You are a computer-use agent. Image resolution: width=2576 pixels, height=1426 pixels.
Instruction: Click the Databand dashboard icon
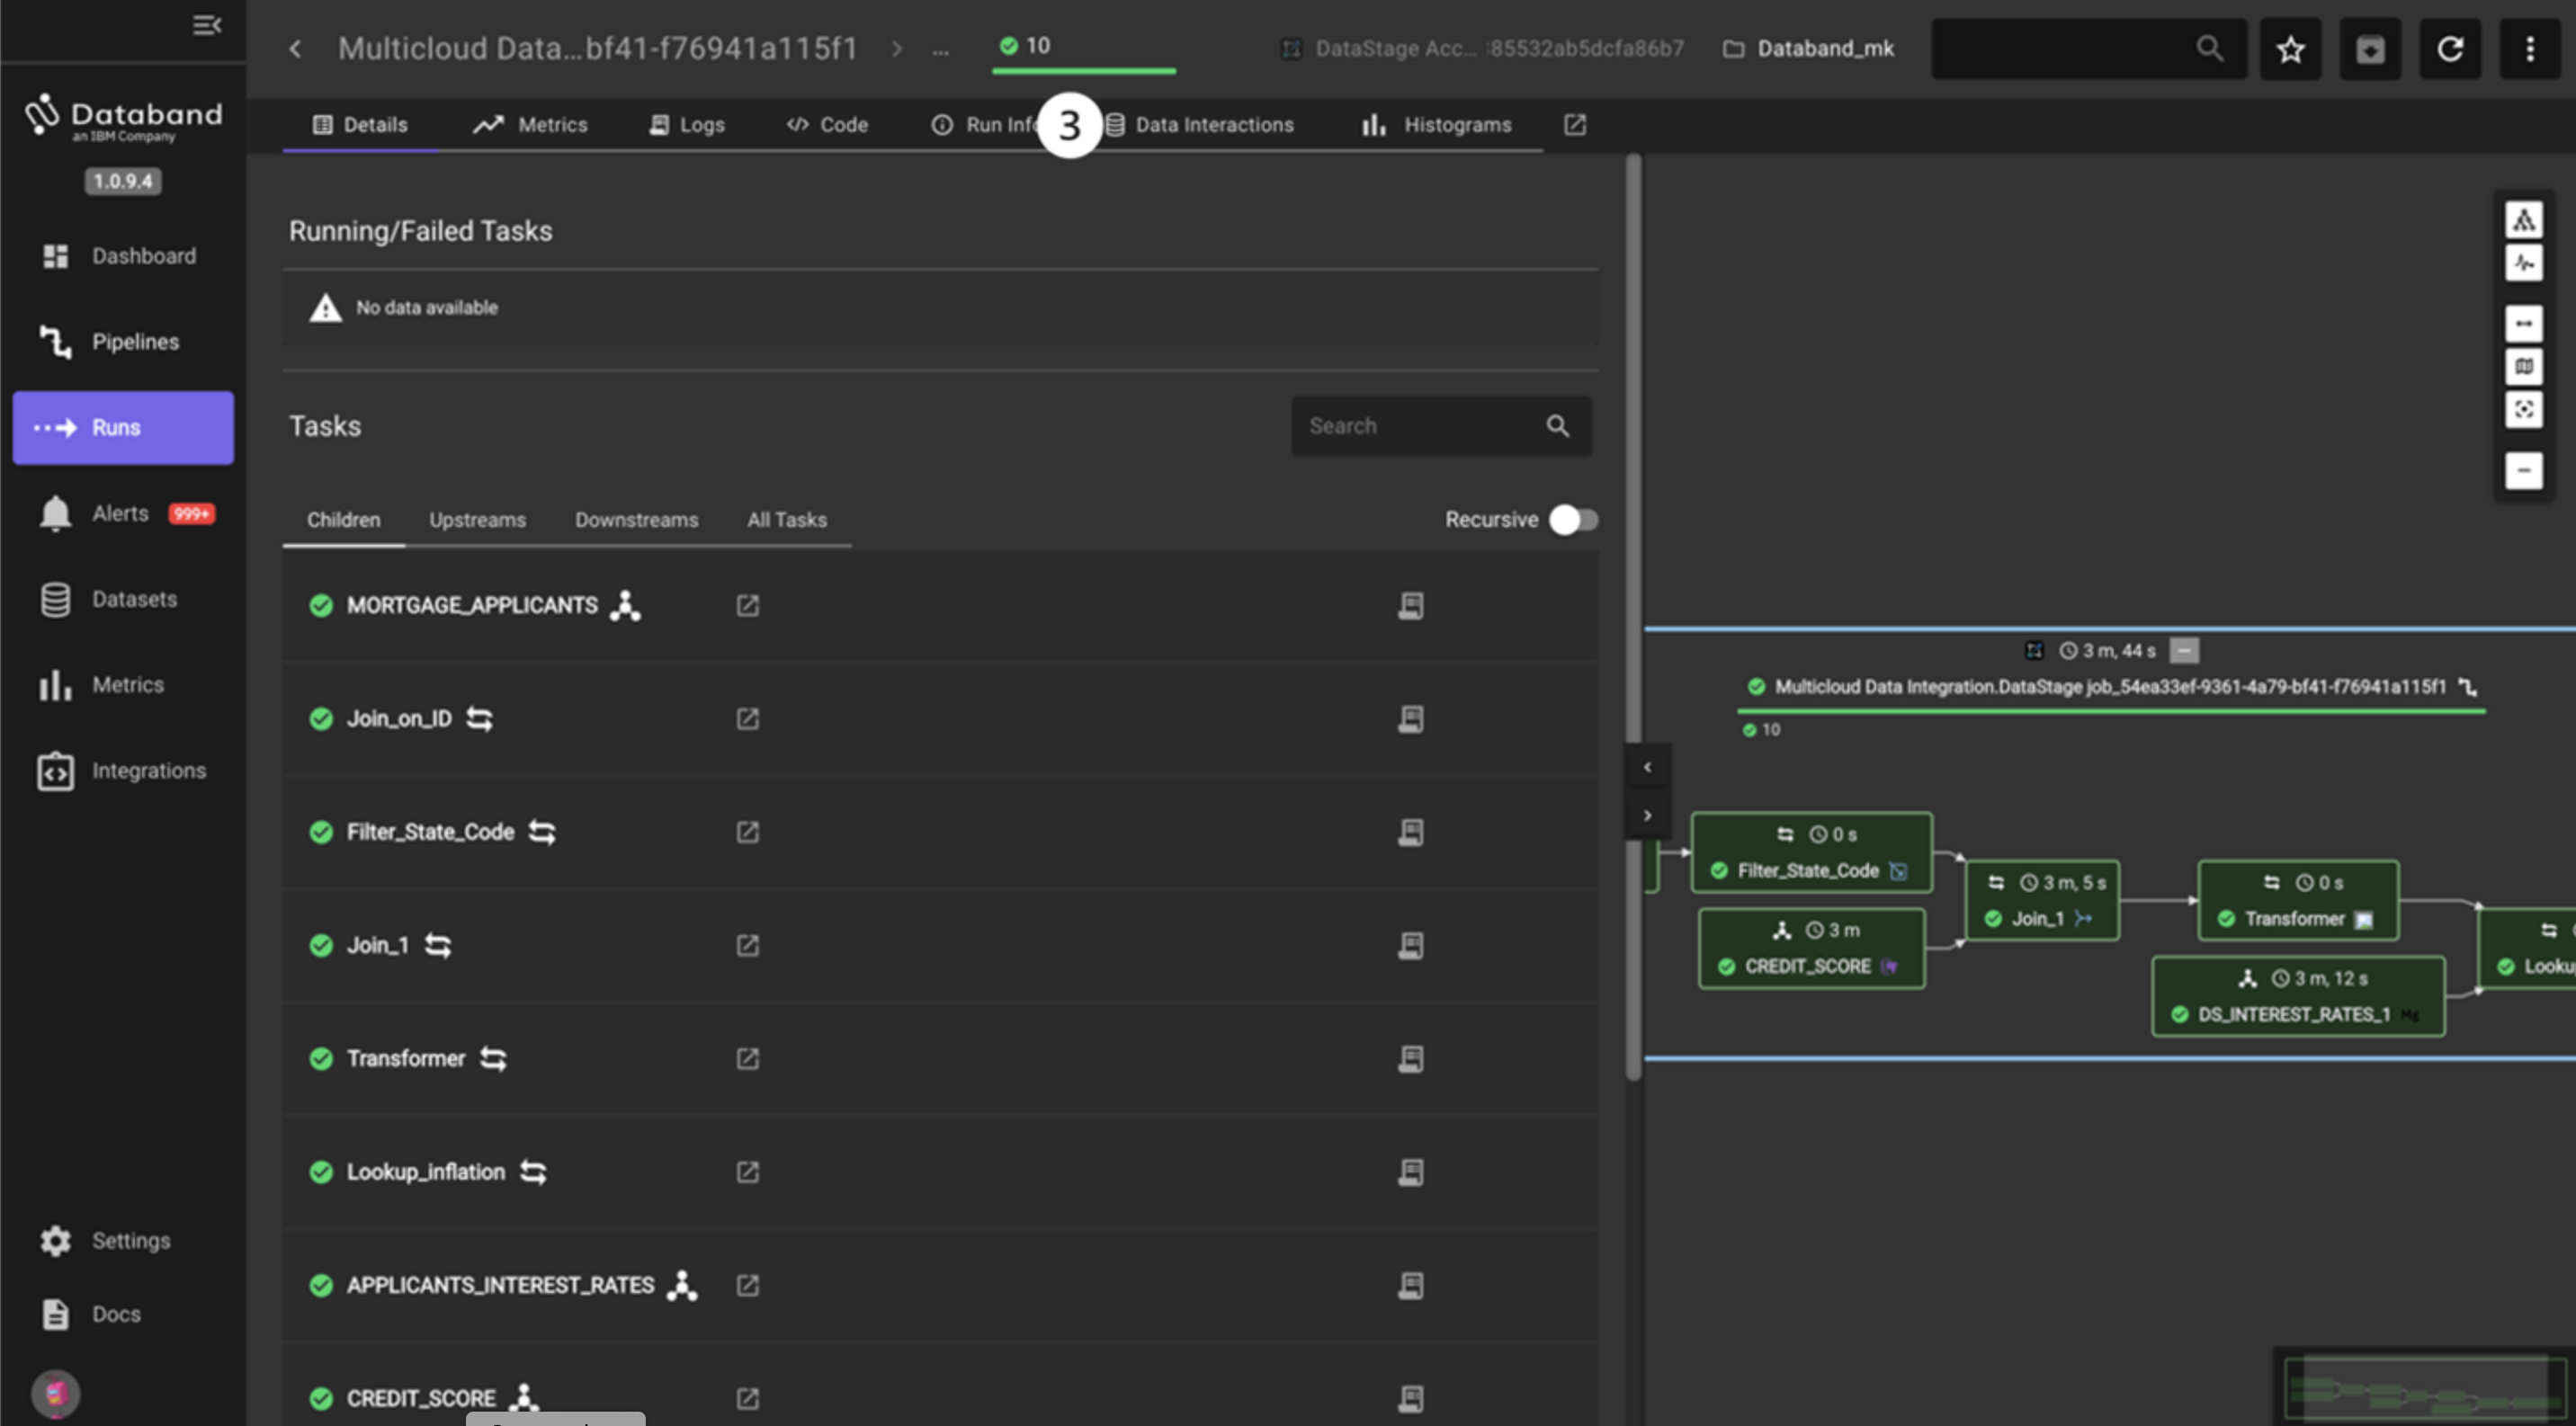pyautogui.click(x=55, y=254)
